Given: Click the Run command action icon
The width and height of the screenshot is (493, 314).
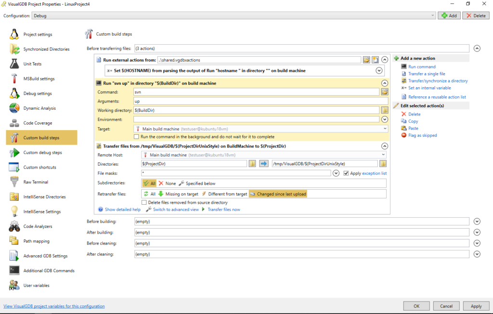Looking at the screenshot, I should (x=403, y=67).
